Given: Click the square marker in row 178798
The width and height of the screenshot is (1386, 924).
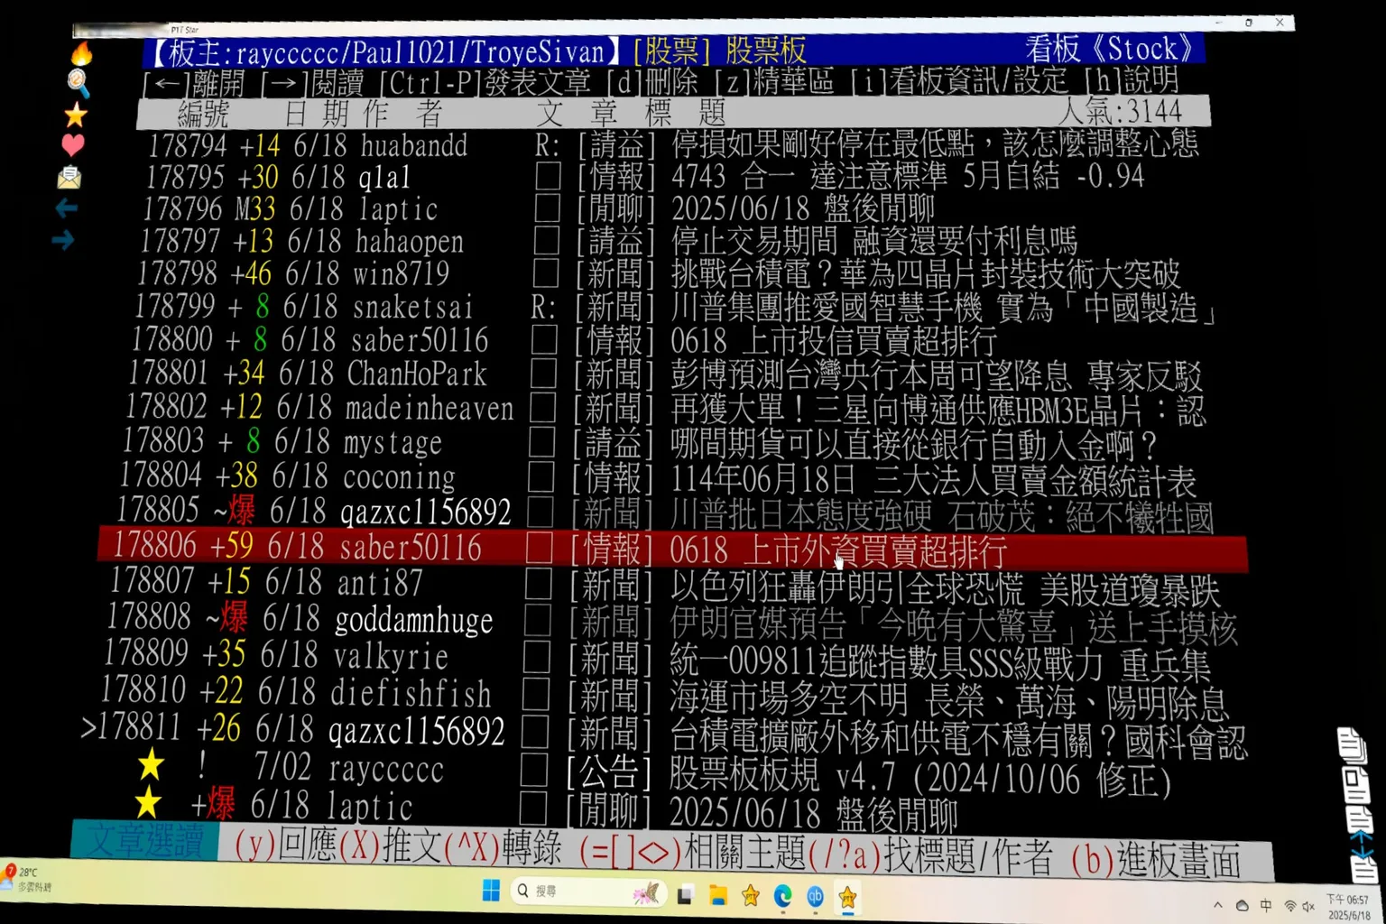Looking at the screenshot, I should point(545,273).
